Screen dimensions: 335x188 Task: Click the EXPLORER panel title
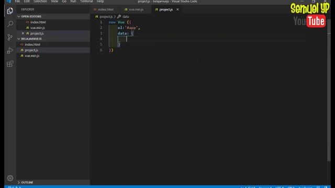28,9
